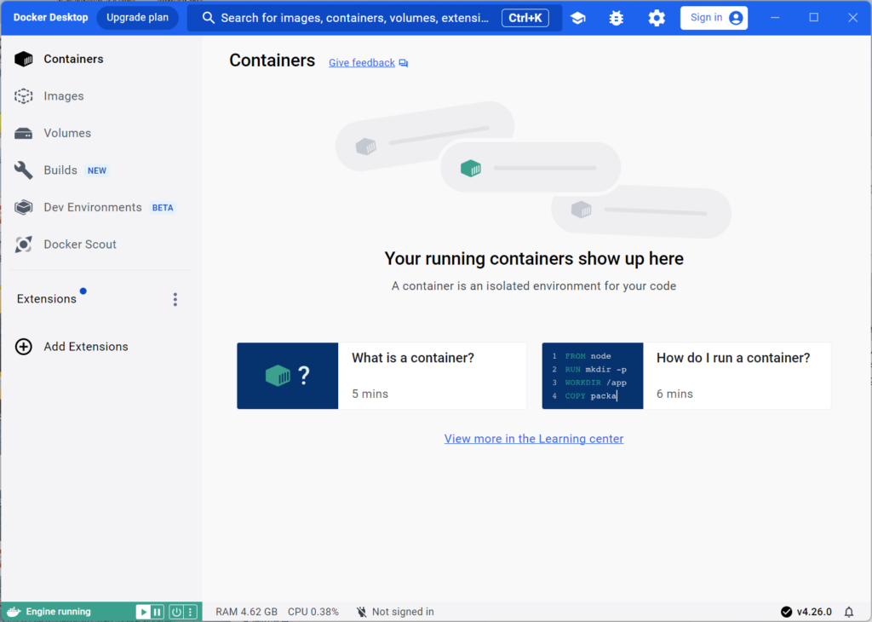
Task: Close the Docker Desktop window
Action: point(852,18)
